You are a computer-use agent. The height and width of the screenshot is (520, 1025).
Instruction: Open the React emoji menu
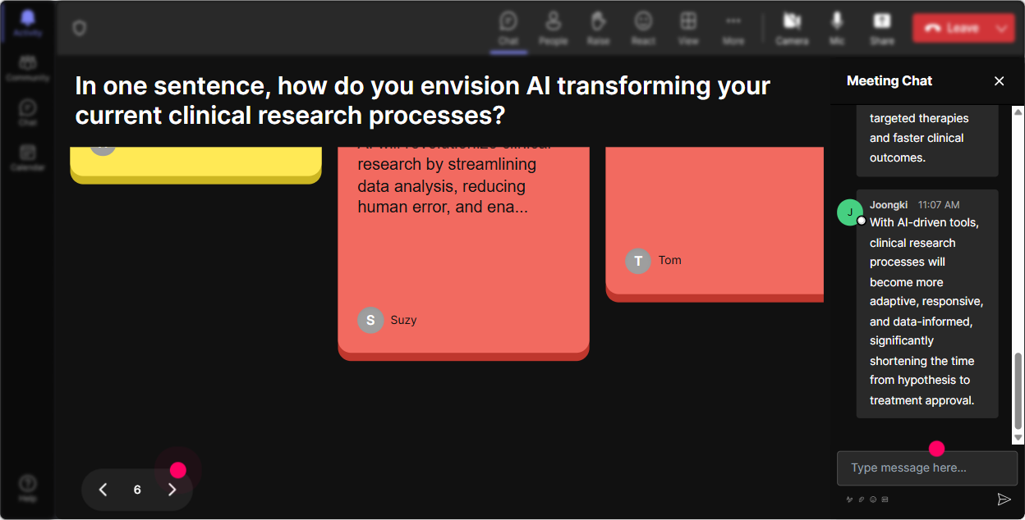[643, 28]
